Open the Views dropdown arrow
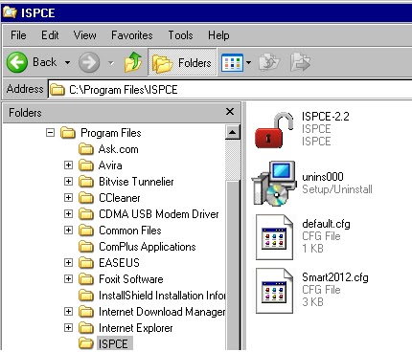Viewport: 412px width, 352px height. click(x=248, y=62)
